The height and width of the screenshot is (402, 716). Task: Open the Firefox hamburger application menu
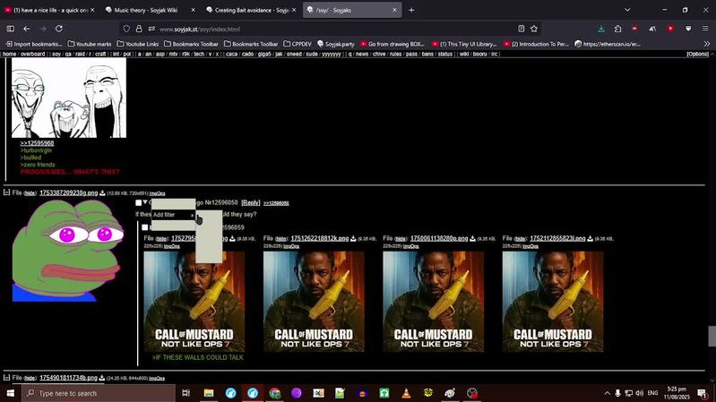pyautogui.click(x=705, y=29)
